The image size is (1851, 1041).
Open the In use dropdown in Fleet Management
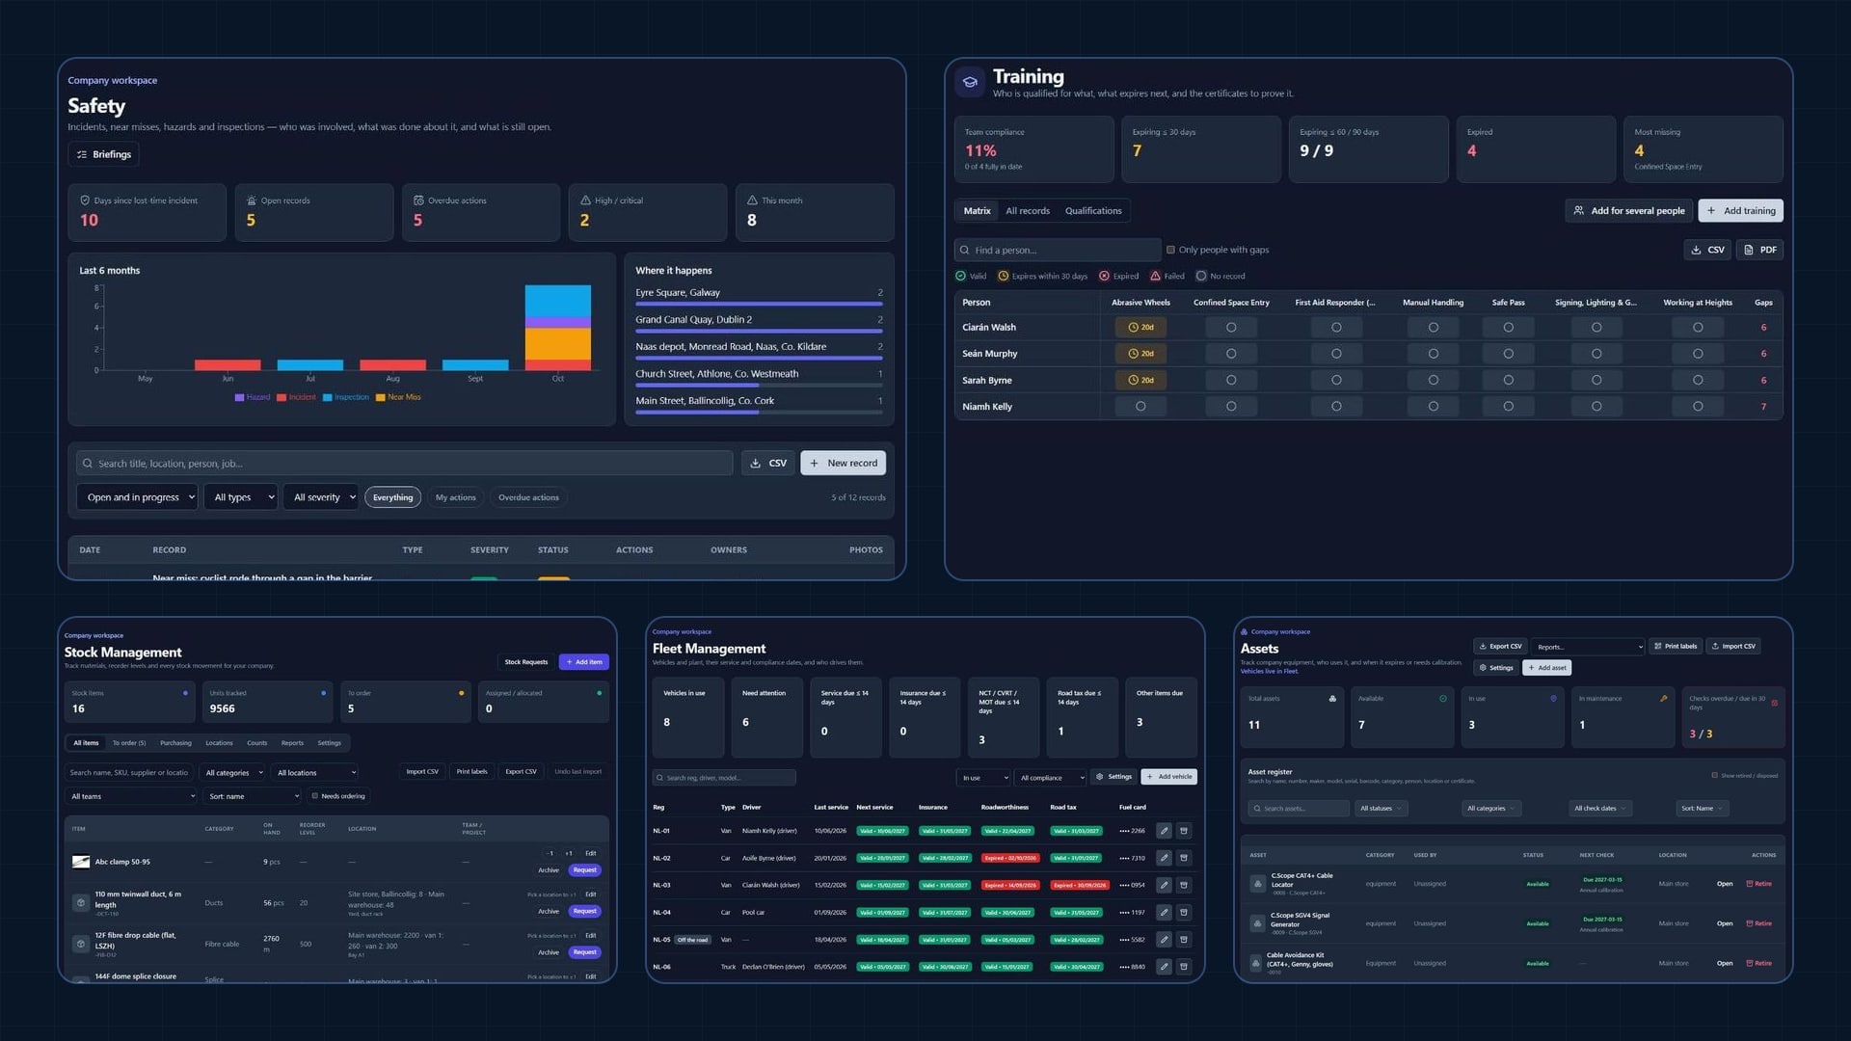(982, 778)
